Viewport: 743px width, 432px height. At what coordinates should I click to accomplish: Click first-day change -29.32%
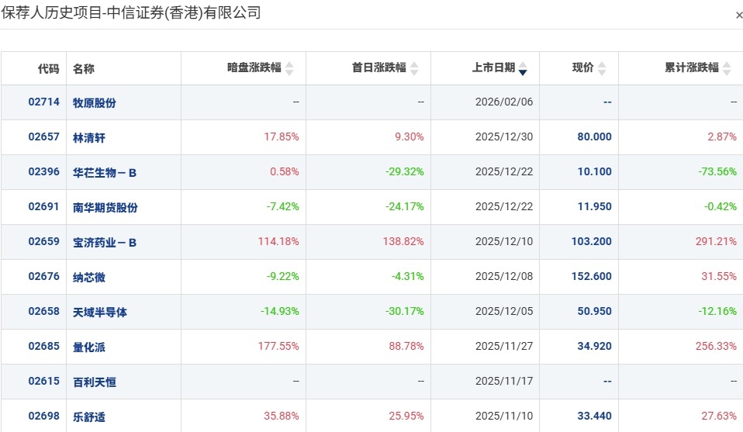click(x=405, y=172)
